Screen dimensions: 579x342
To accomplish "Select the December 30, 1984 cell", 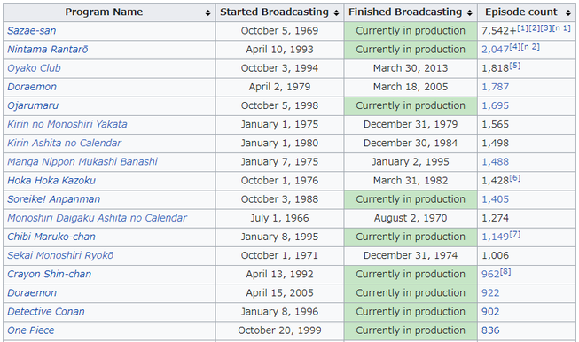I will pyautogui.click(x=411, y=144).
